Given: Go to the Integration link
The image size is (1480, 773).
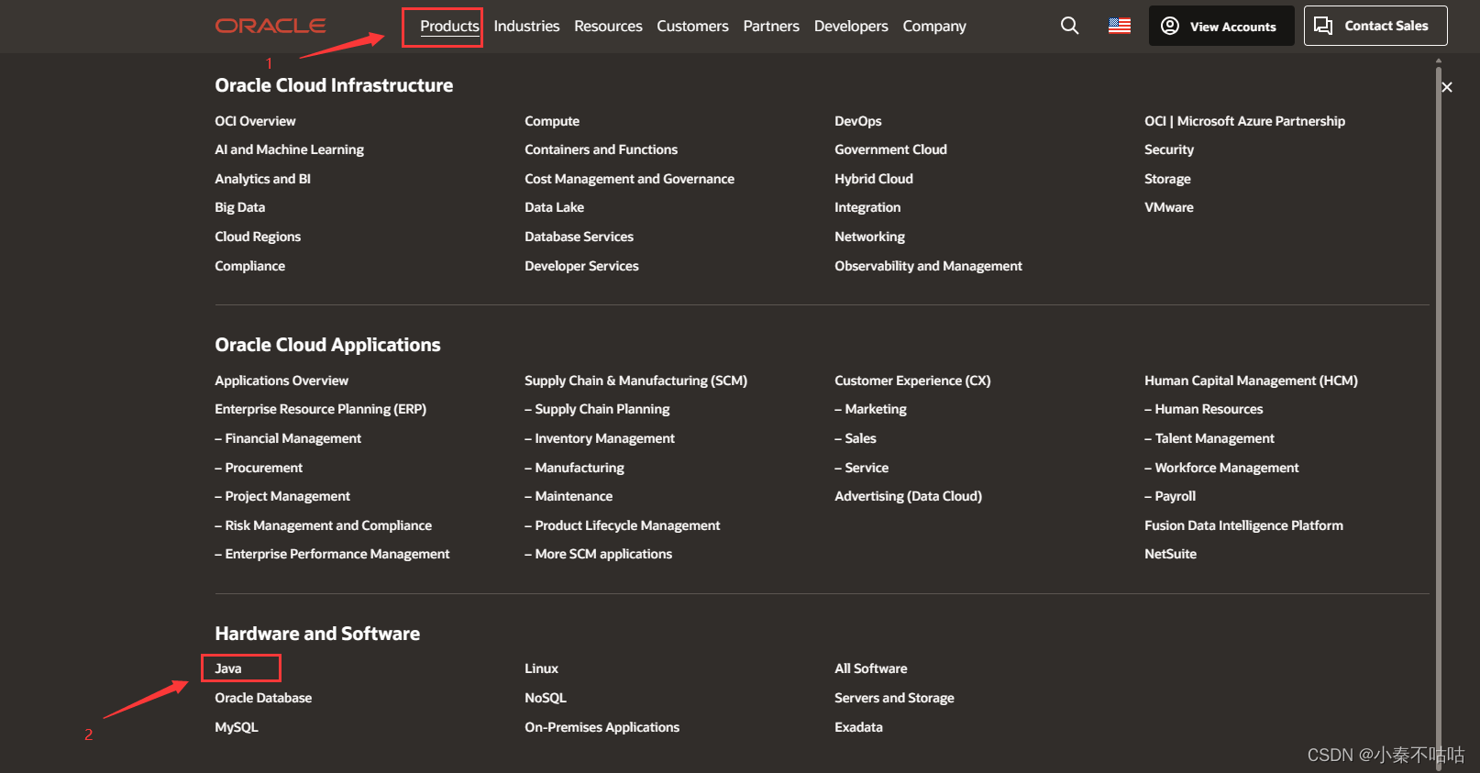Looking at the screenshot, I should (867, 207).
